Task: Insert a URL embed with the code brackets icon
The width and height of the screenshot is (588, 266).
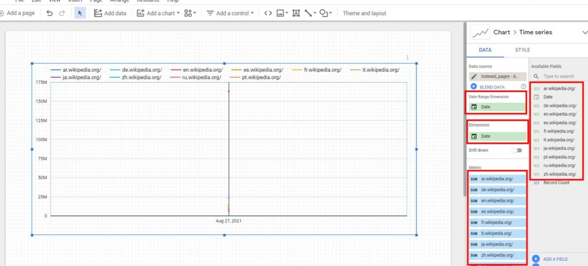Action: click(x=268, y=13)
